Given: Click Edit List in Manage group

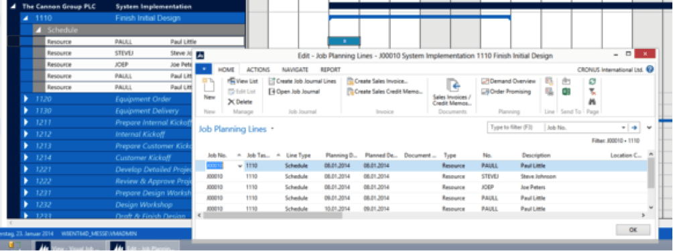Looking at the screenshot, I should (x=241, y=91).
